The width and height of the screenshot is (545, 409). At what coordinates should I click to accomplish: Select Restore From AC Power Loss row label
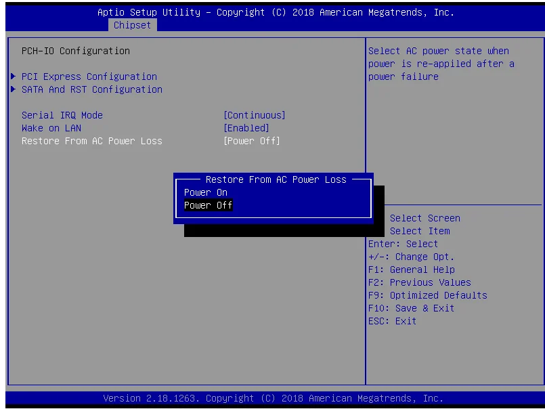click(92, 141)
